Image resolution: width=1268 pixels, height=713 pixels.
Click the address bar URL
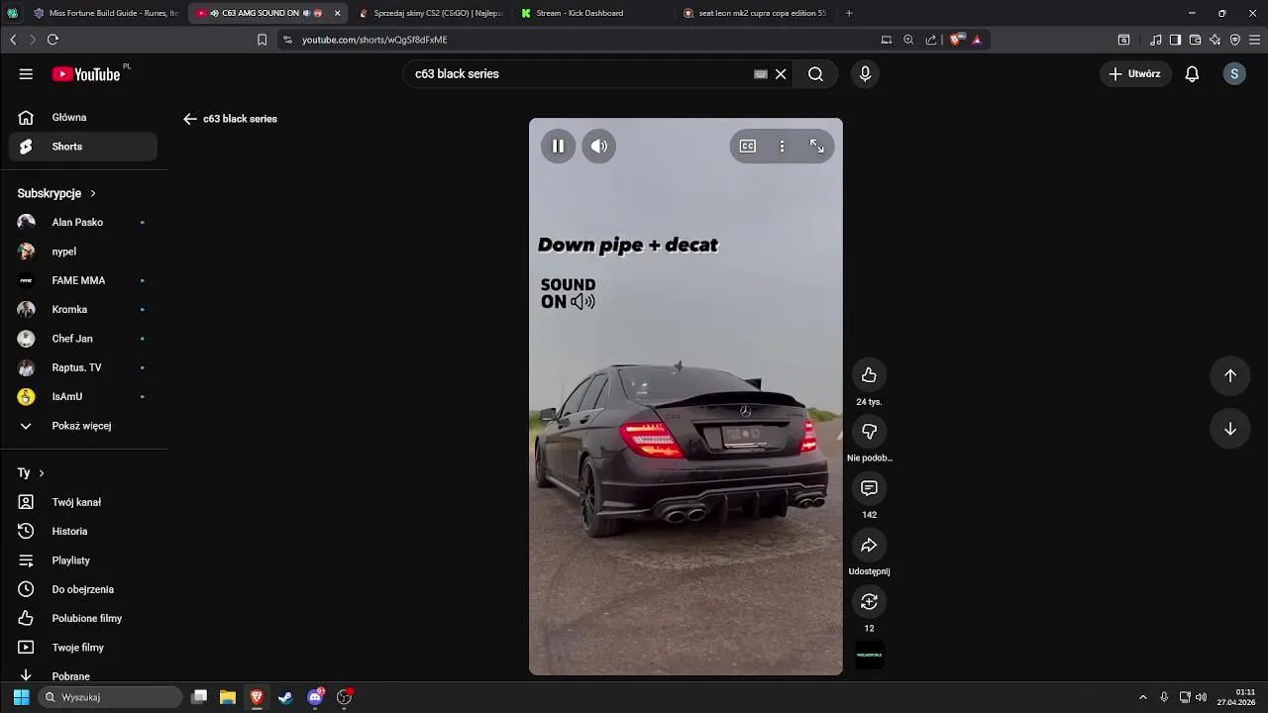pos(374,40)
